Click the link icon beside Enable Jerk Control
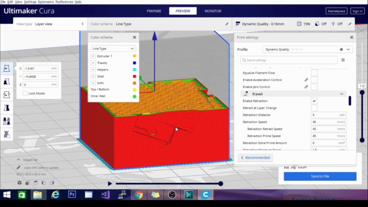 tap(306, 87)
